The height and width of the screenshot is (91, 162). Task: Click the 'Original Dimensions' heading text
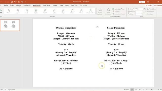pyautogui.click(x=66, y=28)
